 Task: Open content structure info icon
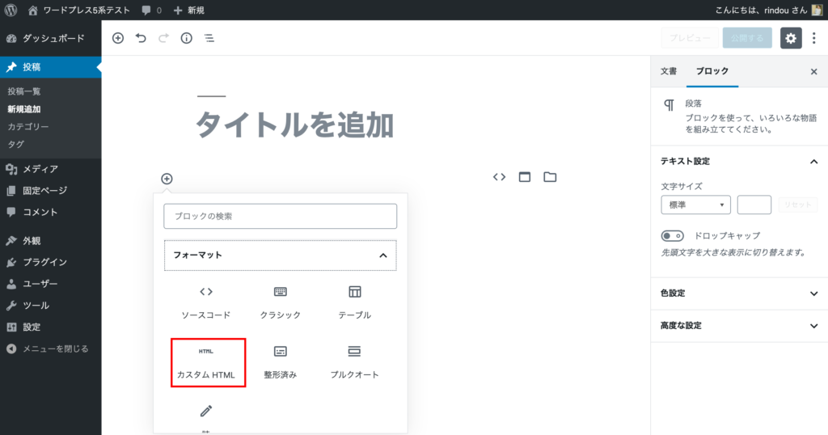click(187, 38)
